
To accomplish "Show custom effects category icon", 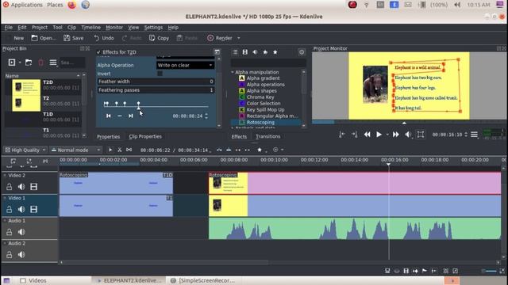I will (265, 52).
